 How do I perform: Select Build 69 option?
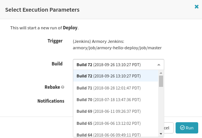[x=116, y=111]
